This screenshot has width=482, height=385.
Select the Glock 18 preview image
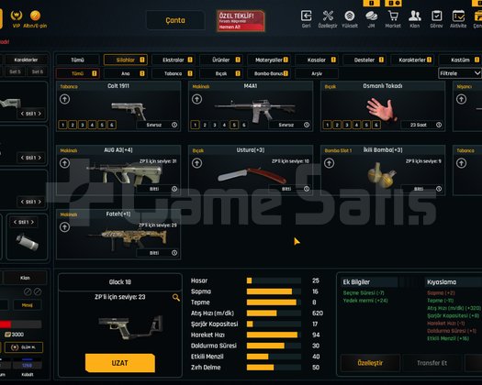(130, 327)
